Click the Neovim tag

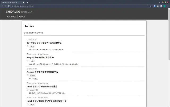[x=32, y=76]
